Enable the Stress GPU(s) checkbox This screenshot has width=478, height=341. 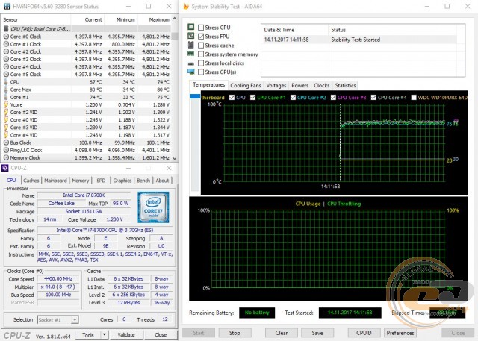pyautogui.click(x=201, y=72)
